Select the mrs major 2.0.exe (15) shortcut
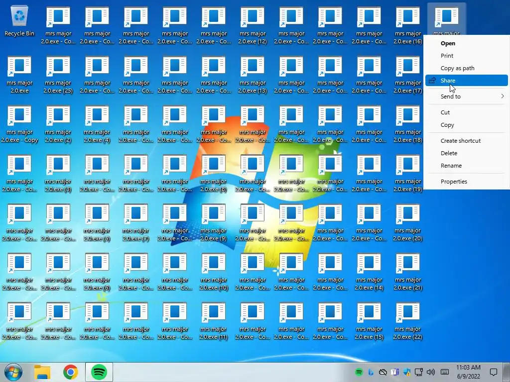 (369, 322)
